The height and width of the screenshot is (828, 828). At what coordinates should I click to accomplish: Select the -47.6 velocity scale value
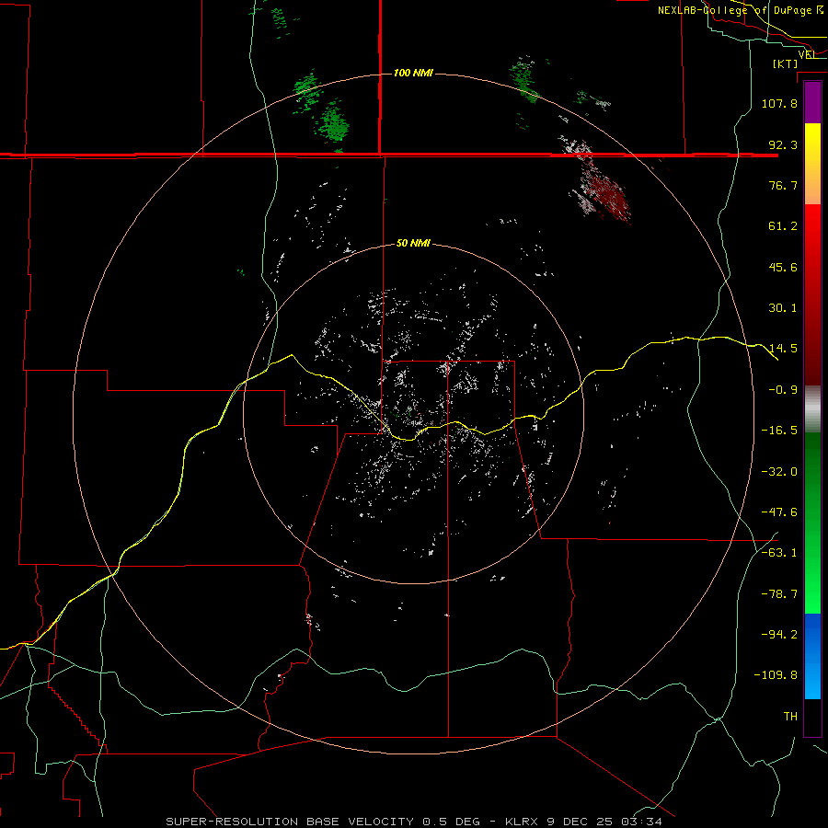[x=779, y=512]
